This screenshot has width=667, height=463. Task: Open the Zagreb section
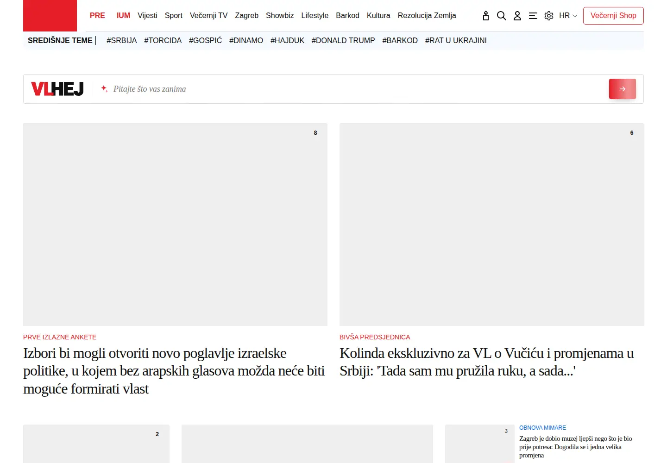247,16
